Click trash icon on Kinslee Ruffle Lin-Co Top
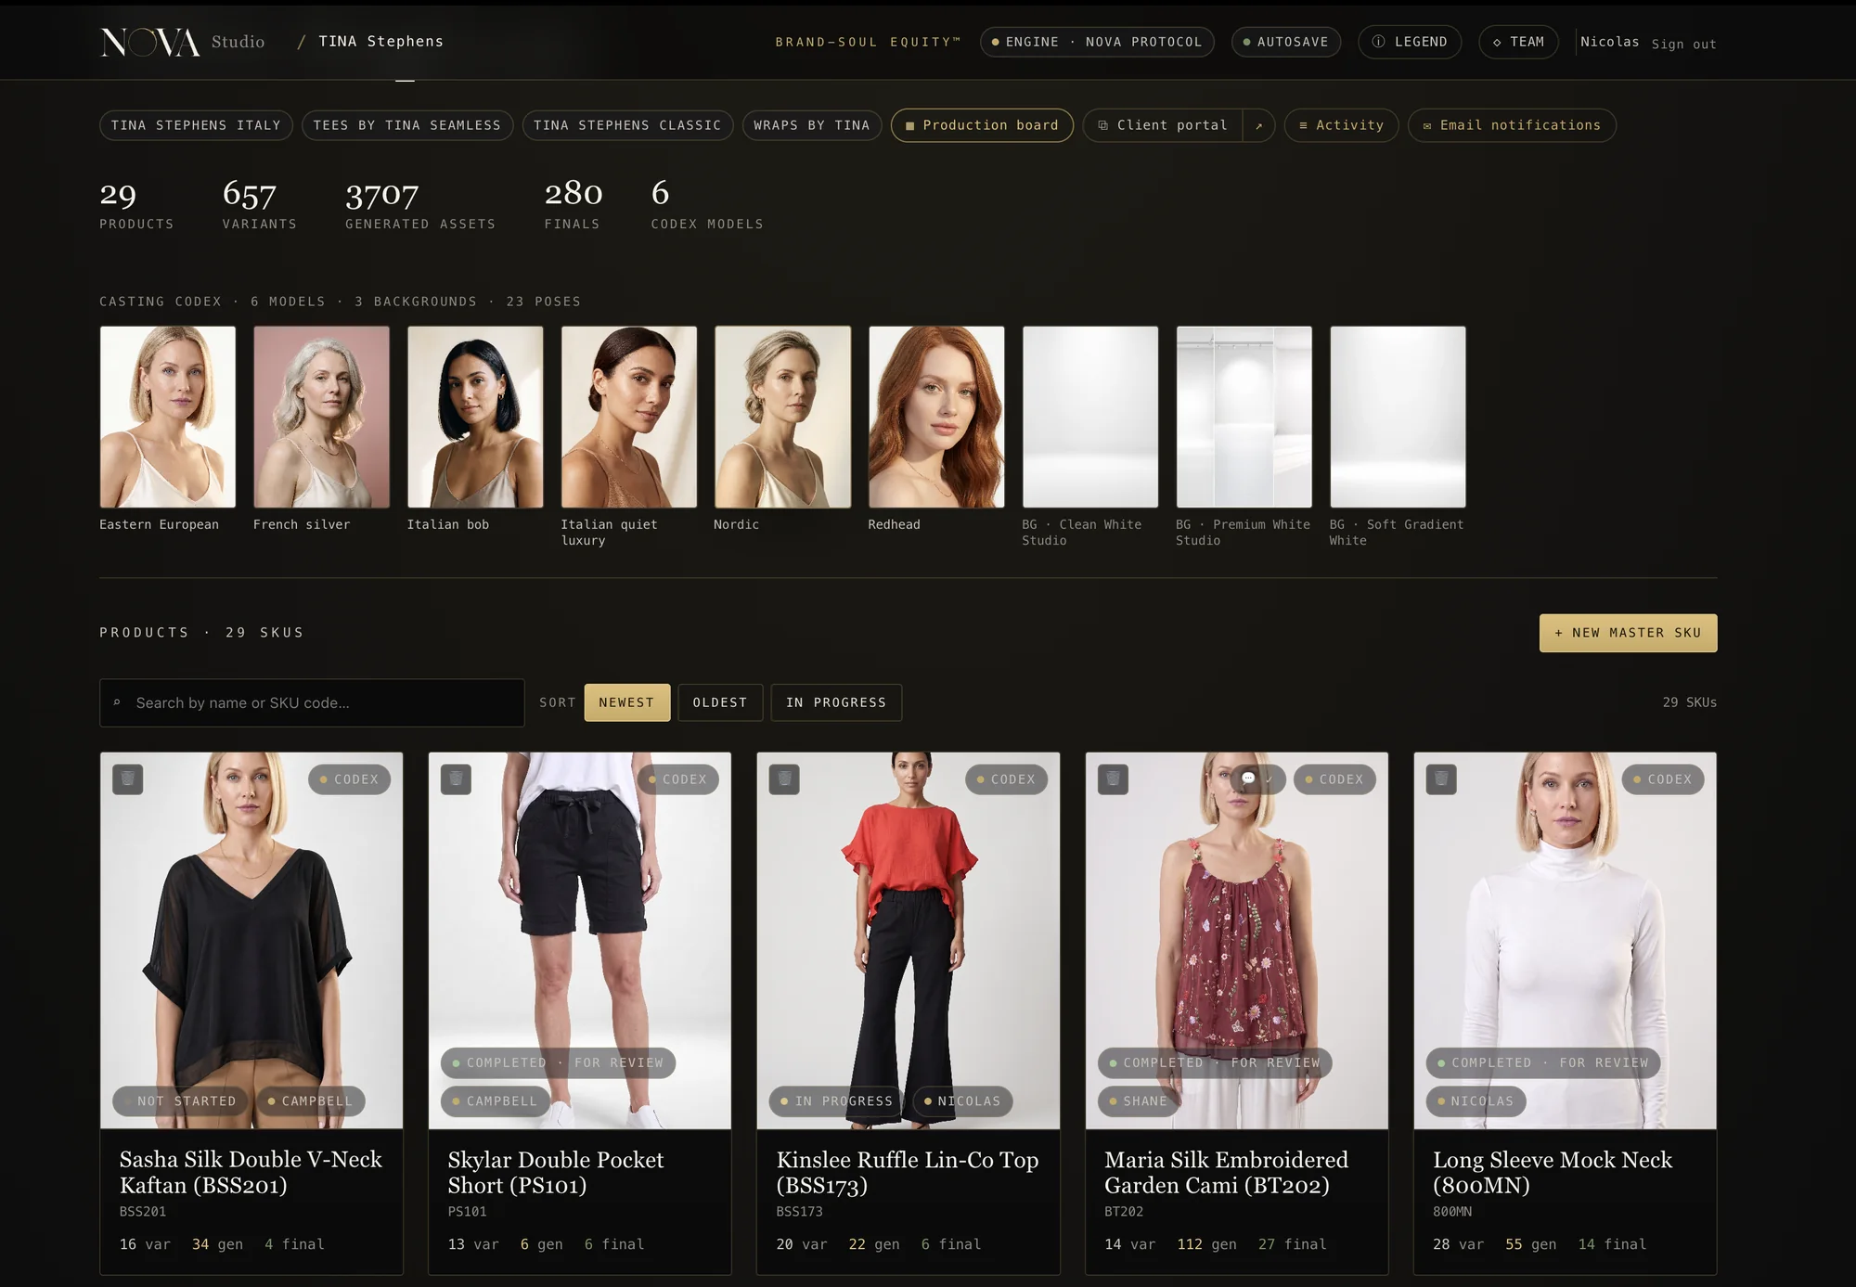Screen dimensions: 1856x1287 tap(784, 779)
